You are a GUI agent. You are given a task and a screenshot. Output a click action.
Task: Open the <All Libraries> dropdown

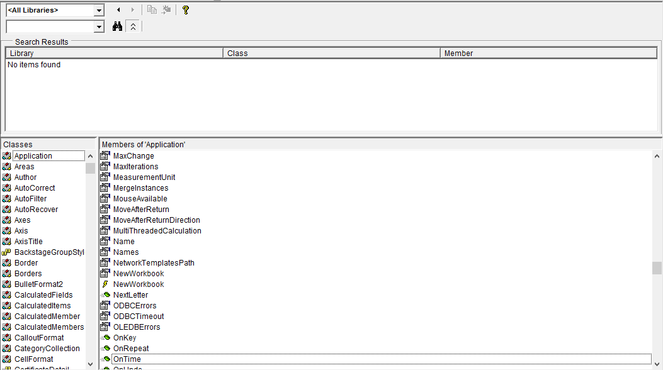(99, 9)
